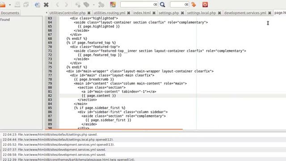This screenshot has width=286, height=161.
Task: Close the development.services.yml tab
Action: coord(269,13)
